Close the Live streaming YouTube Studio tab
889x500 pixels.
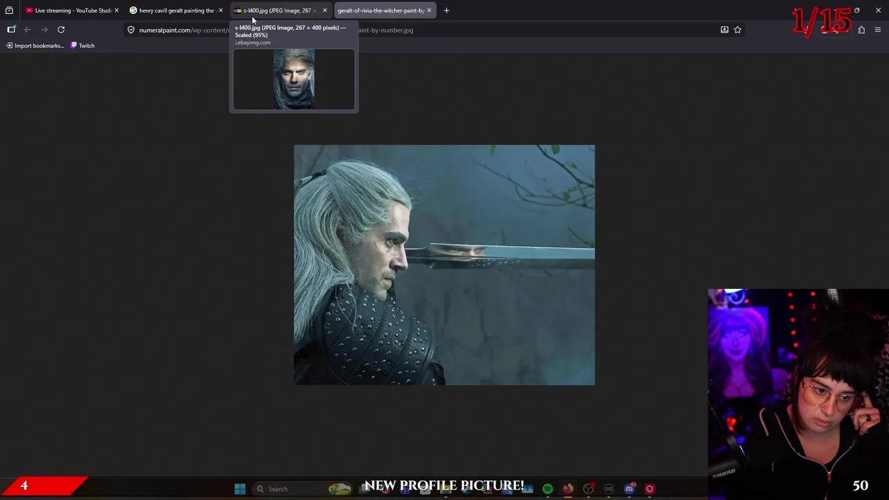point(116,10)
